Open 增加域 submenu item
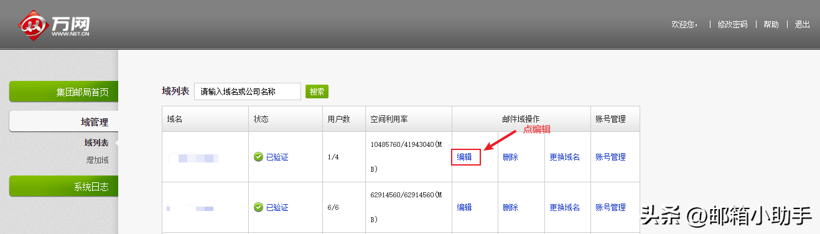The width and height of the screenshot is (820, 234). tap(98, 160)
